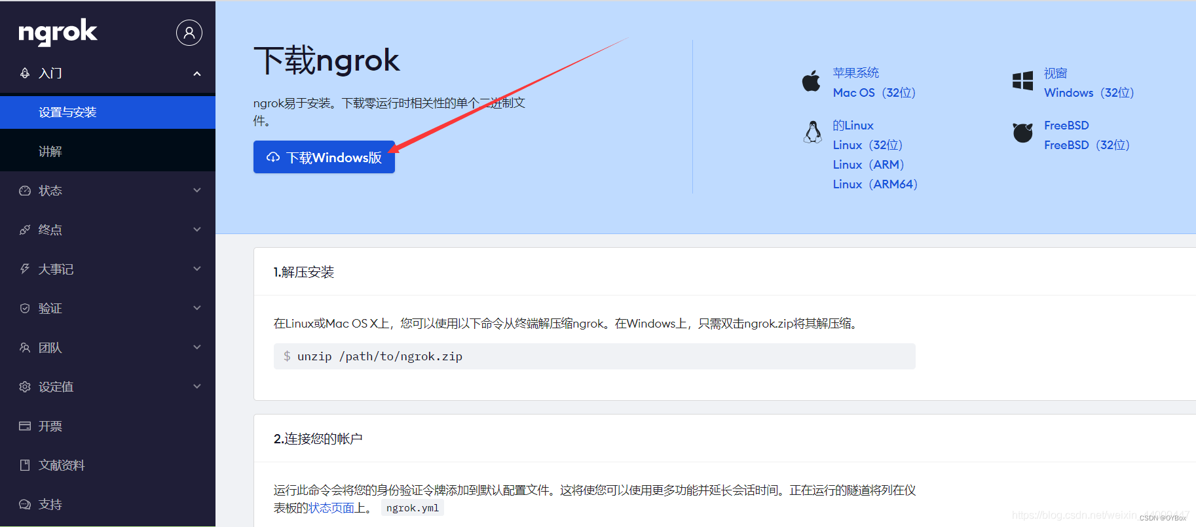Click the 1.解压安装 section heading
1196x527 pixels.
[304, 272]
